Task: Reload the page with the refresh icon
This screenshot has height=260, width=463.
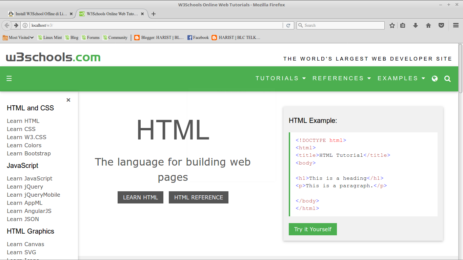Action: click(288, 25)
